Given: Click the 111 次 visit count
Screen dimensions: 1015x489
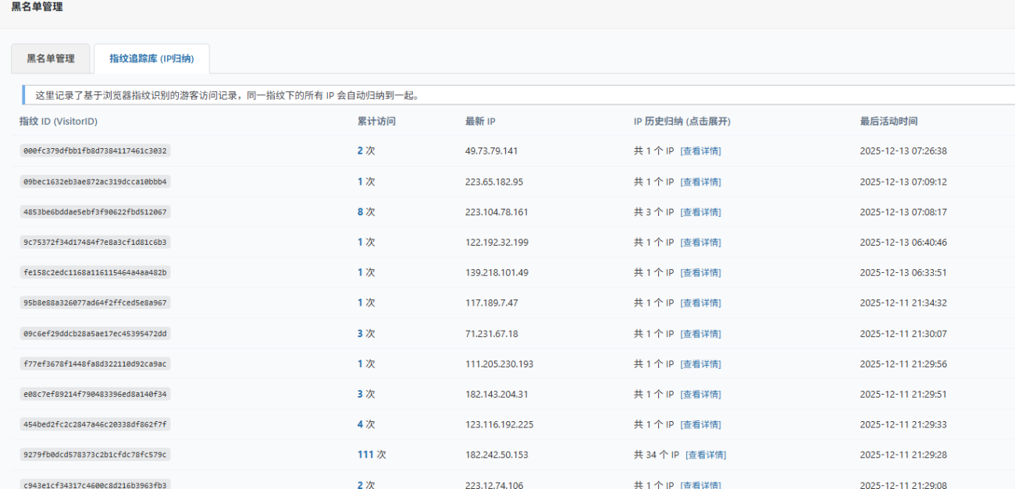Looking at the screenshot, I should pos(371,455).
